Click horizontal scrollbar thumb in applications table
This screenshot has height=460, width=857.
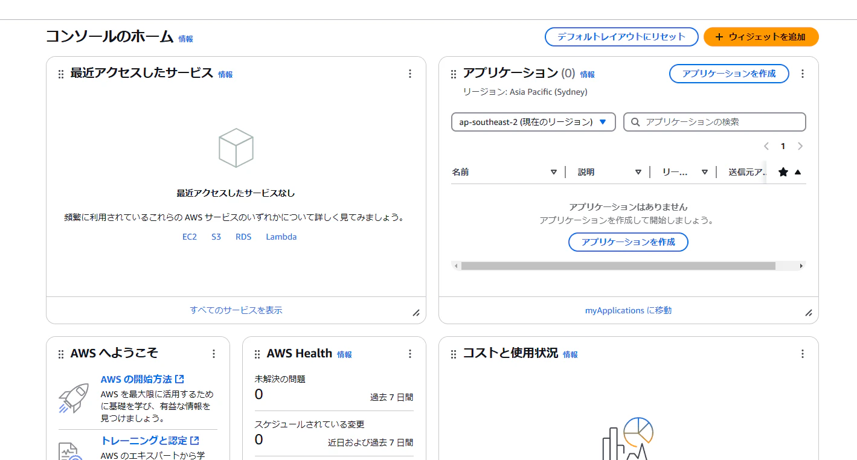(x=618, y=266)
